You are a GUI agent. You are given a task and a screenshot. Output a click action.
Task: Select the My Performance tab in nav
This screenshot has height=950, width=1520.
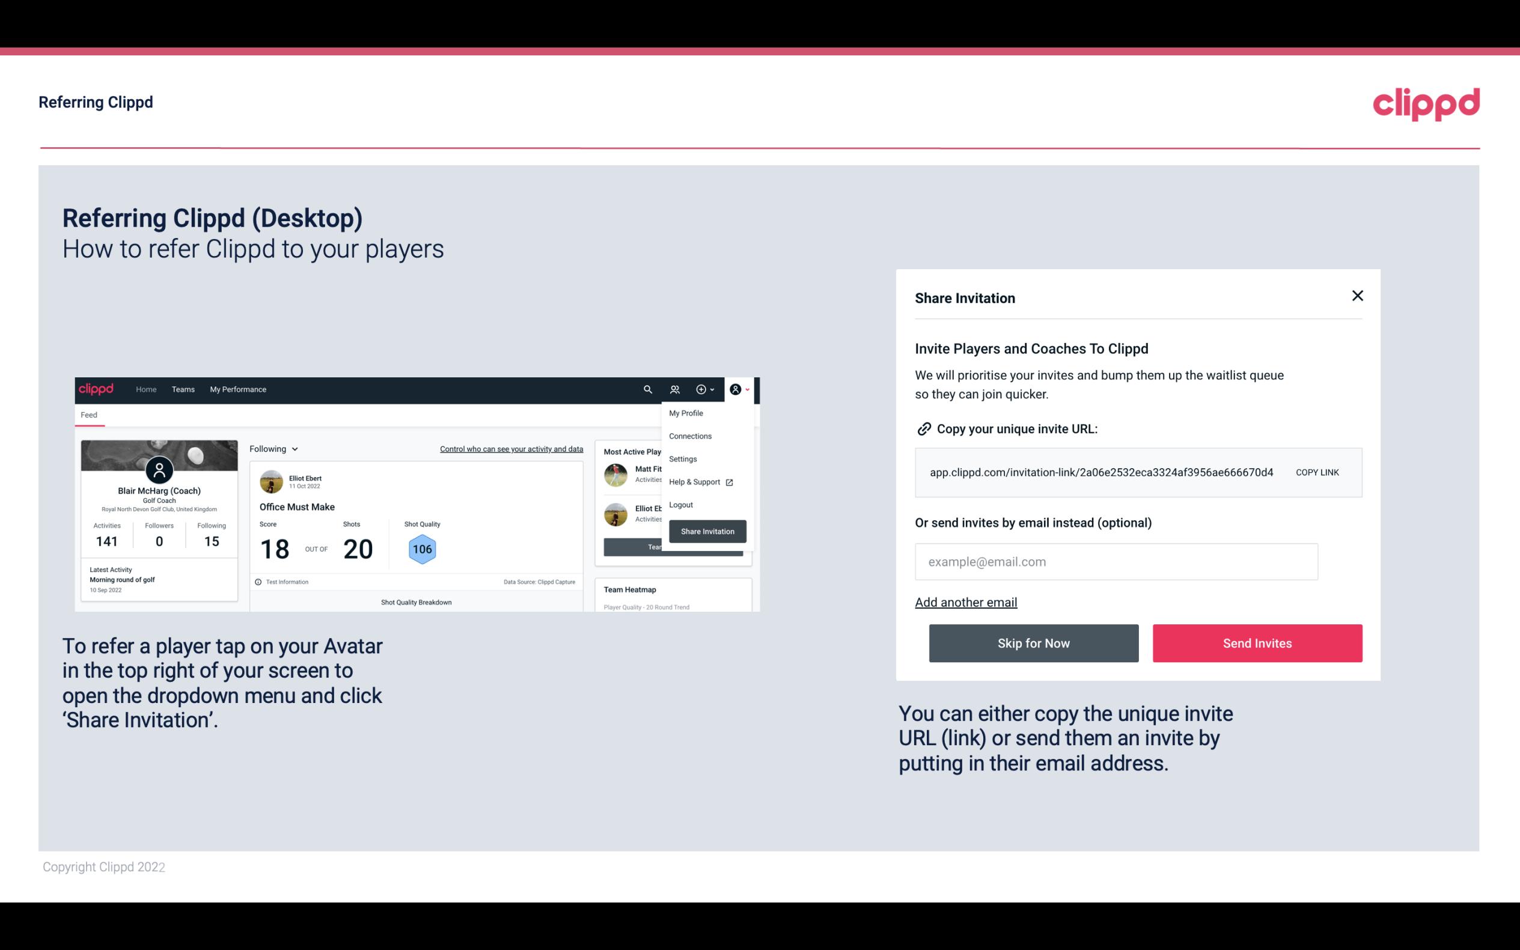(x=239, y=389)
